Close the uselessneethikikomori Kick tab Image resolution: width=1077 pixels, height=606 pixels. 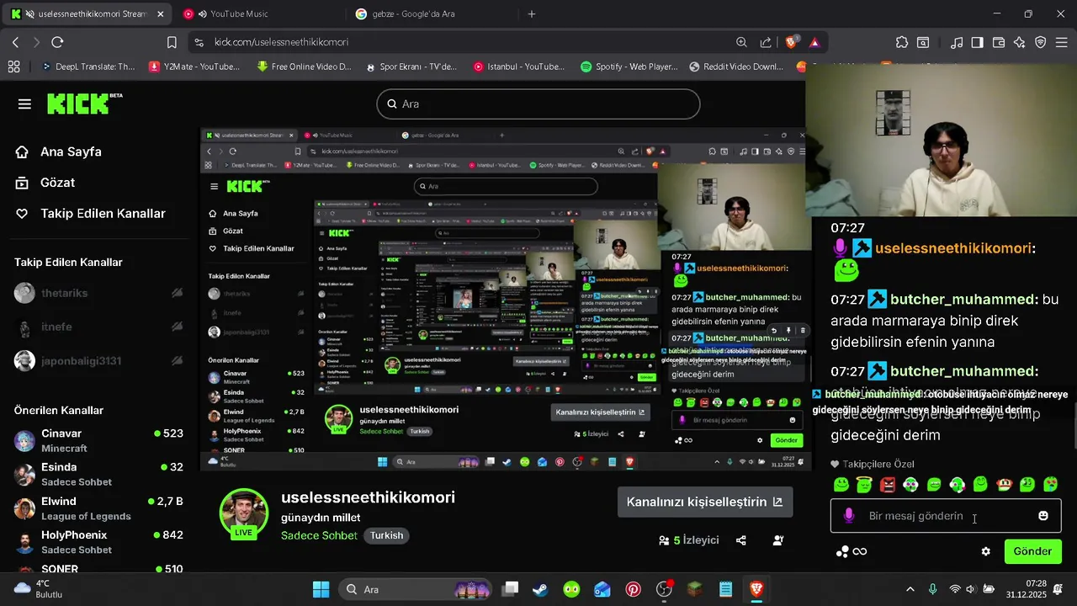pos(161,14)
